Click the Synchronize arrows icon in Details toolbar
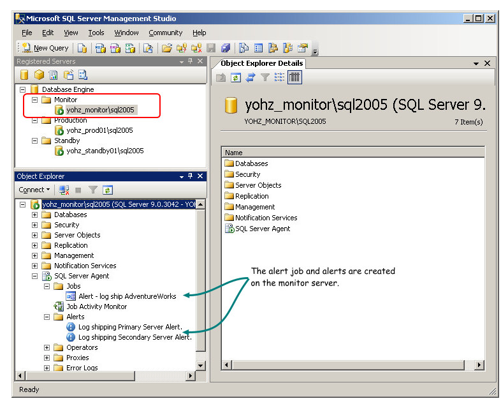The image size is (501, 408). [x=250, y=77]
